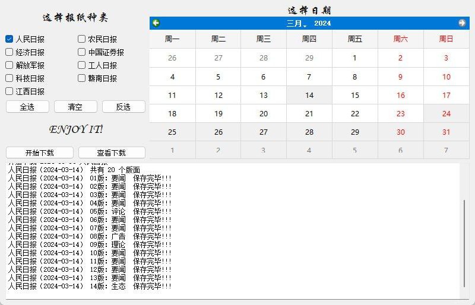The image size is (475, 305).
Task: Select March 22 in the calendar
Action: pyautogui.click(x=354, y=113)
